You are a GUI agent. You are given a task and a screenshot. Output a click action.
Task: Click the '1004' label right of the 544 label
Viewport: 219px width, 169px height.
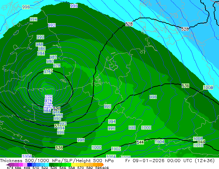pyautogui.click(x=160, y=142)
